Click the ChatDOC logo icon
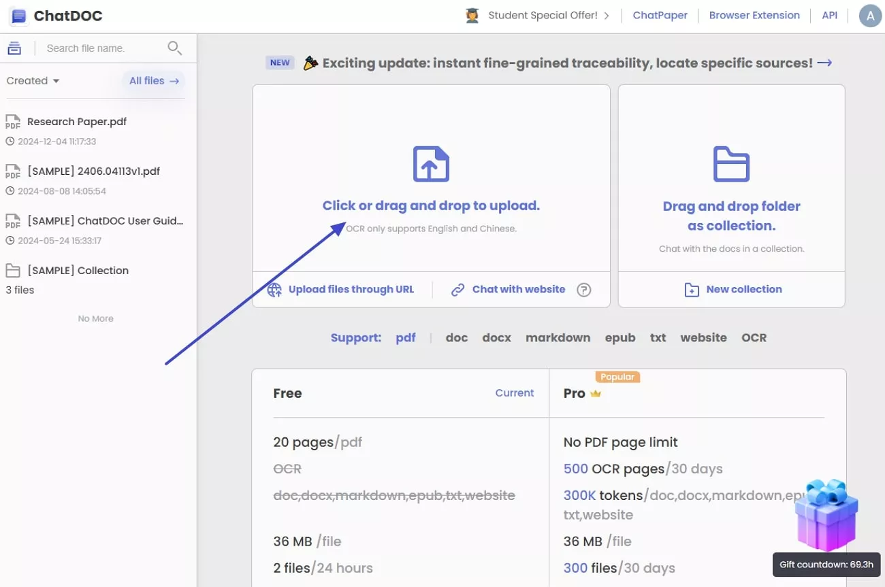The height and width of the screenshot is (587, 885). tap(18, 16)
